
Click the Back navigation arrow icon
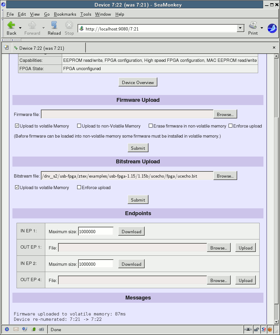11,25
